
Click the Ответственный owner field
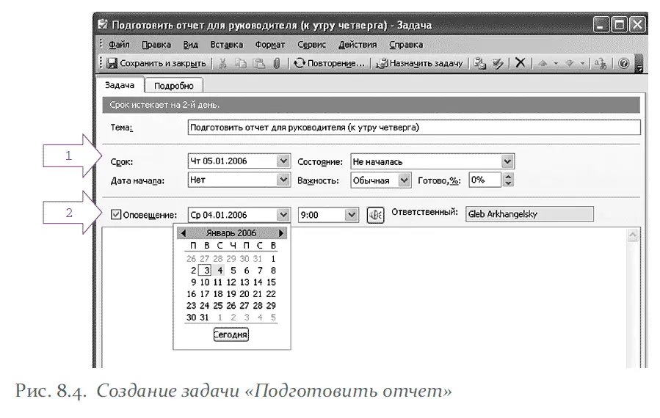point(529,214)
